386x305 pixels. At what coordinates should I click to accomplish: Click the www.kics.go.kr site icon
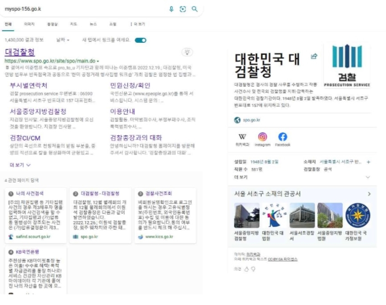point(141,237)
